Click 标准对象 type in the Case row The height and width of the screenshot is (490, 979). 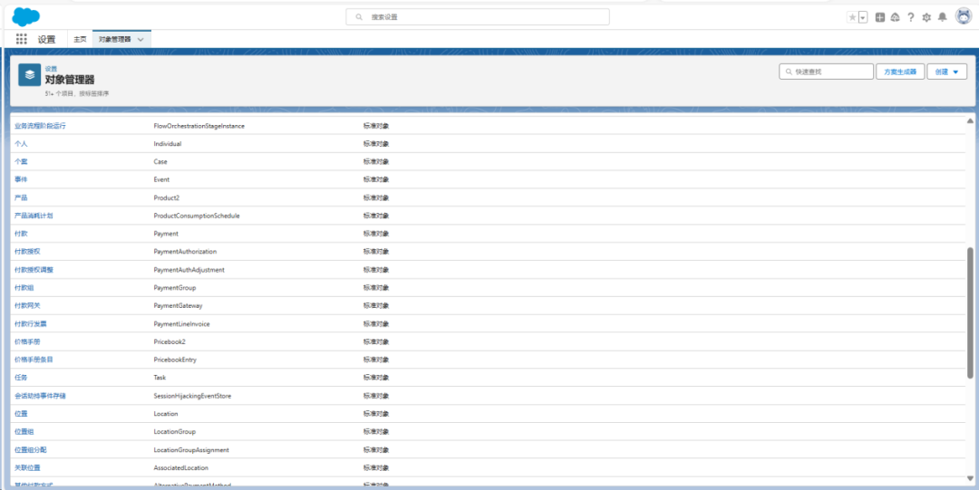(376, 161)
